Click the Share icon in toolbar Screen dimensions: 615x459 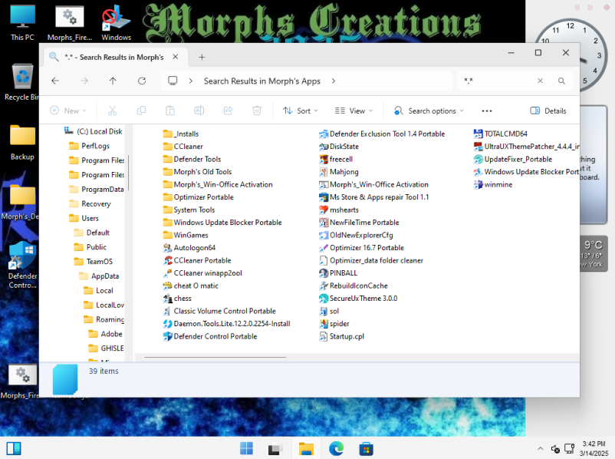point(228,111)
